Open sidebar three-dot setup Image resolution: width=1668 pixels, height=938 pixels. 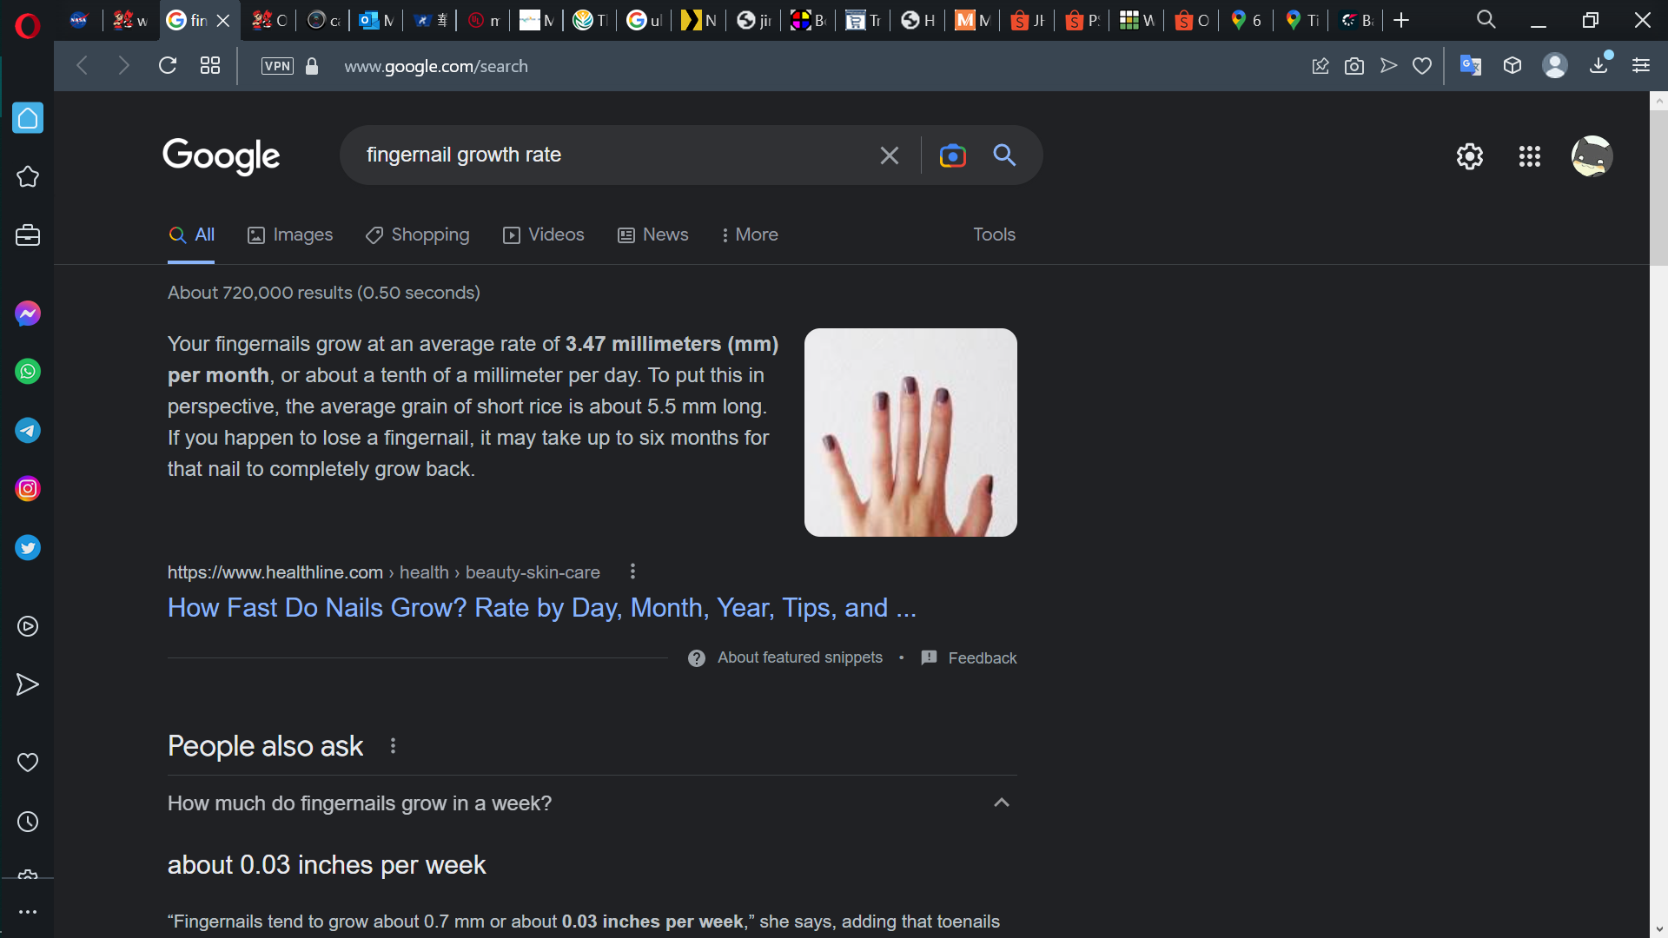[x=28, y=912]
